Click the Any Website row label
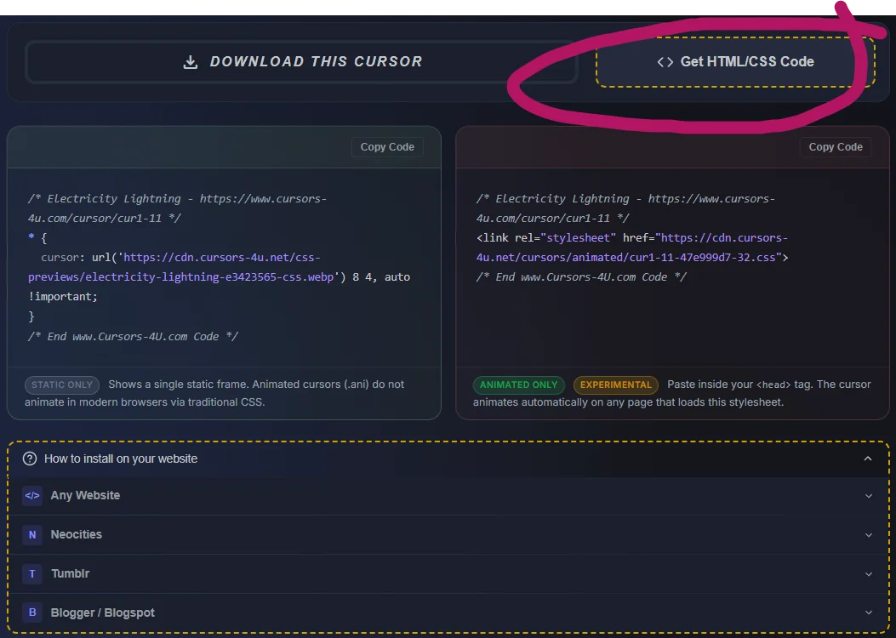Image resolution: width=896 pixels, height=638 pixels. 85,495
